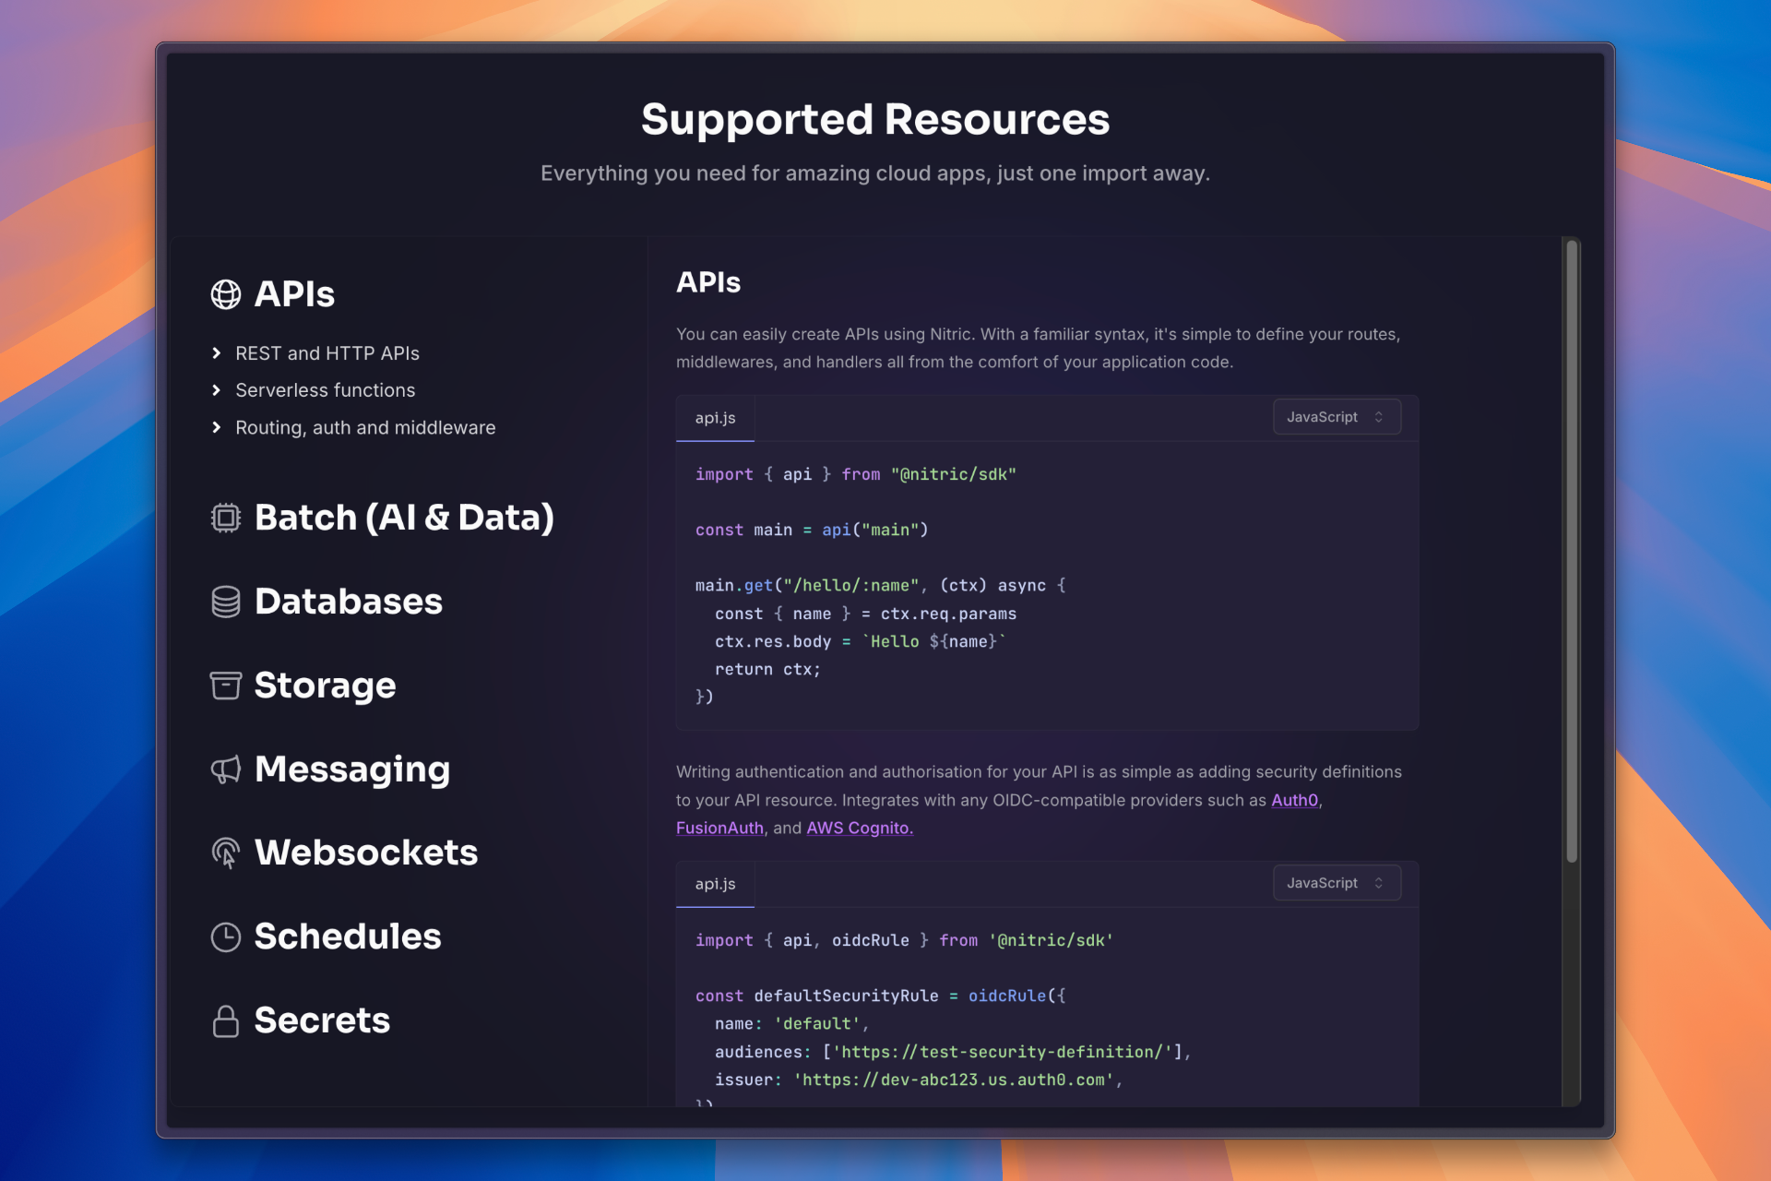
Task: Click the Websockets pointer icon
Action: click(x=226, y=853)
